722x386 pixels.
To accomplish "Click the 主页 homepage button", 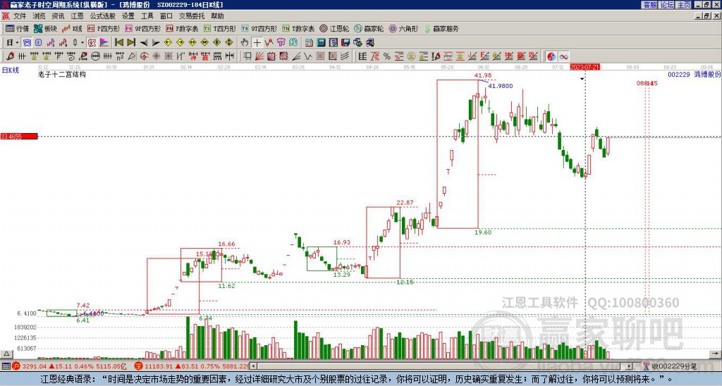I will coord(683,5).
